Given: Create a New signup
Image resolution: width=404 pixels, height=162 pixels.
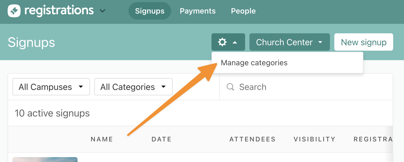Looking at the screenshot, I should 364,42.
